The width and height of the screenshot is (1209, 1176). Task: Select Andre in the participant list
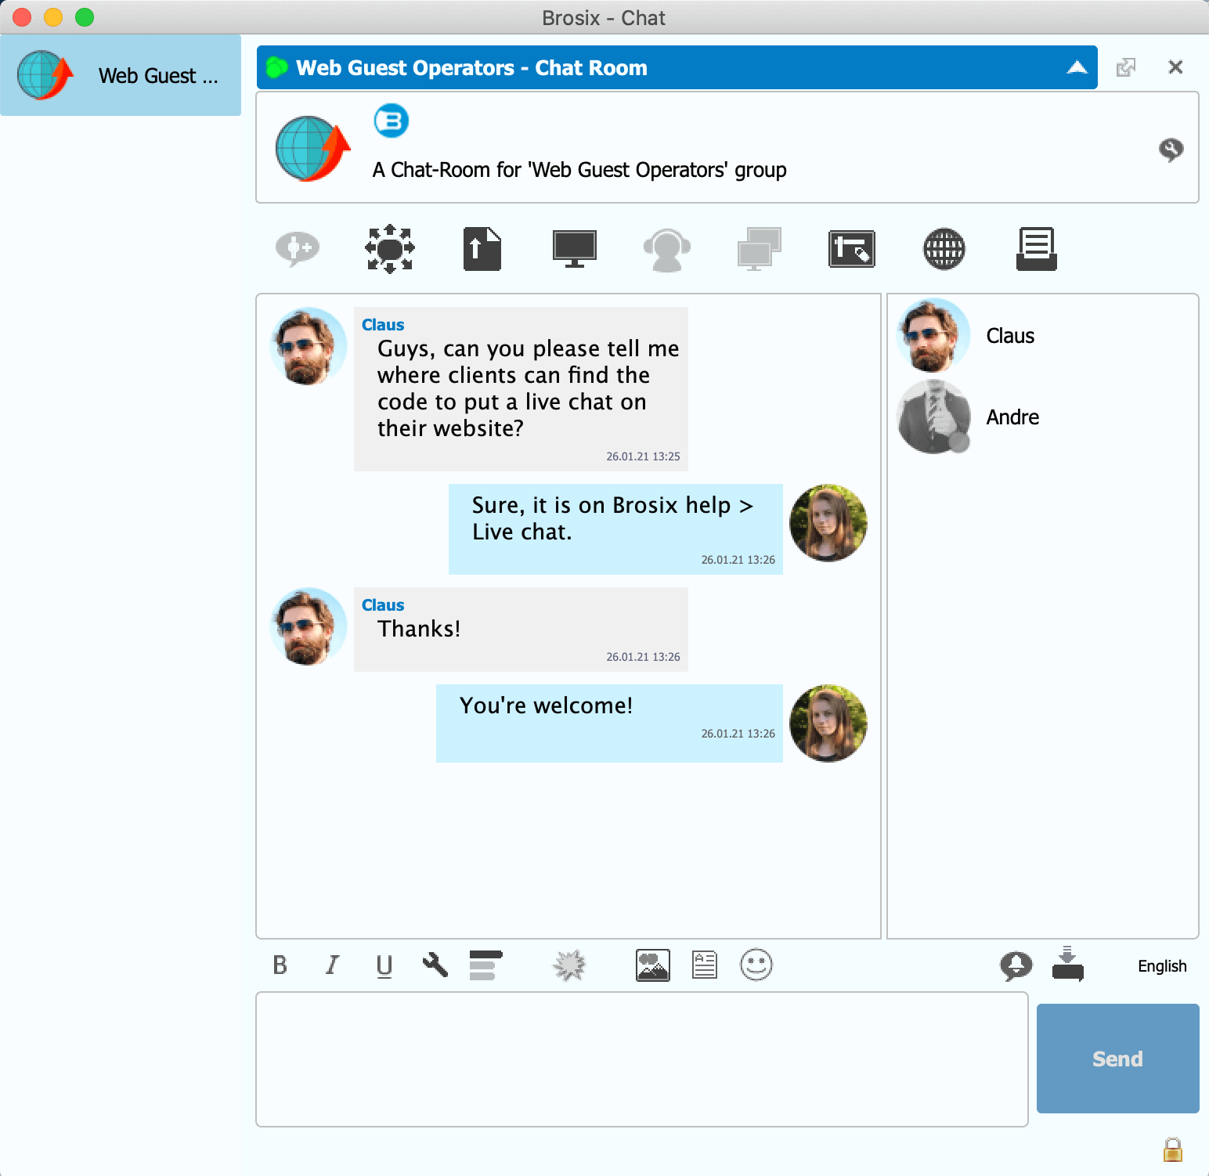(1012, 417)
